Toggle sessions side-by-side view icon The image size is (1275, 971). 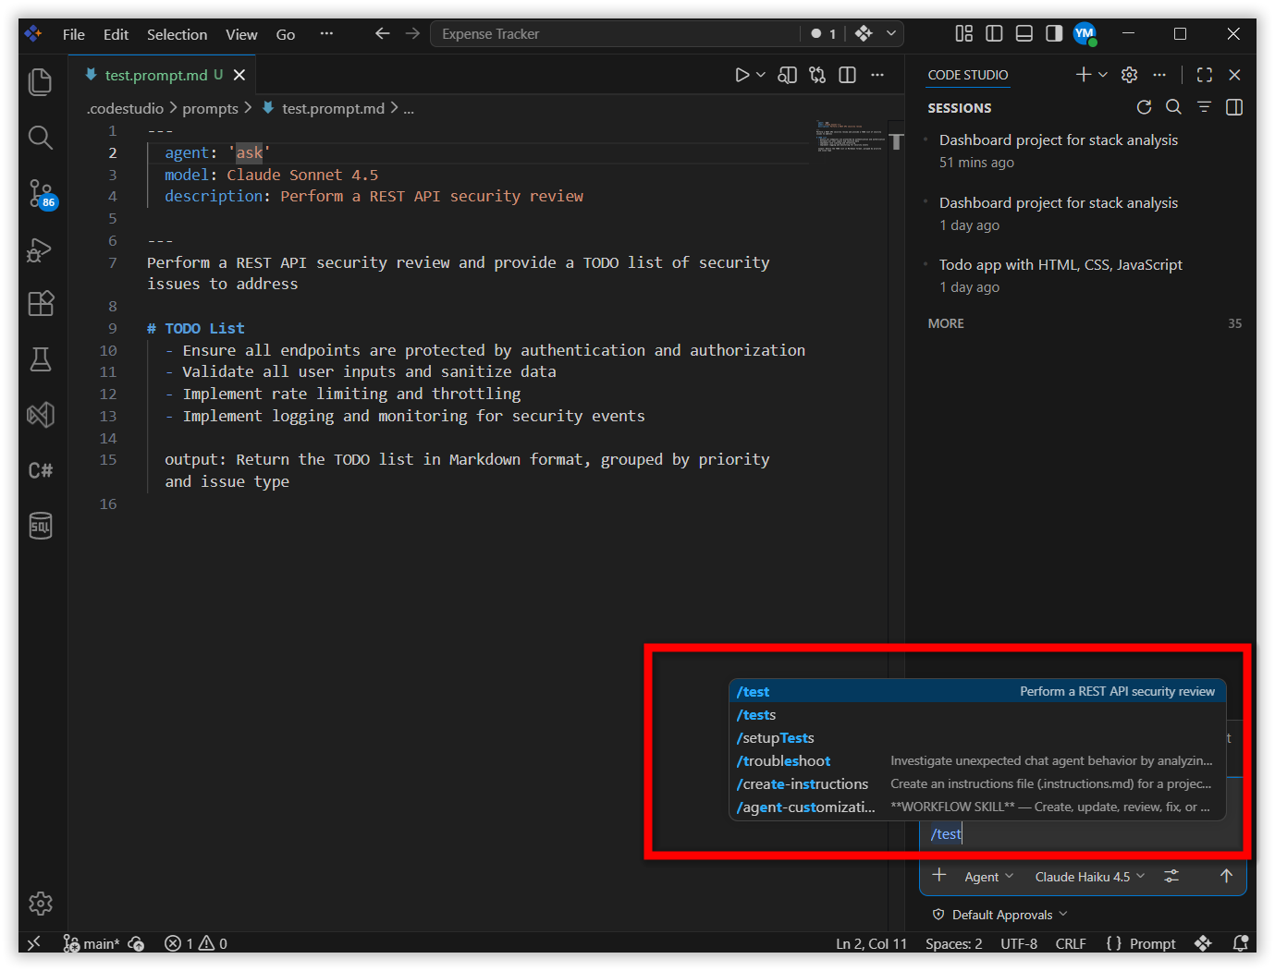[x=1233, y=107]
